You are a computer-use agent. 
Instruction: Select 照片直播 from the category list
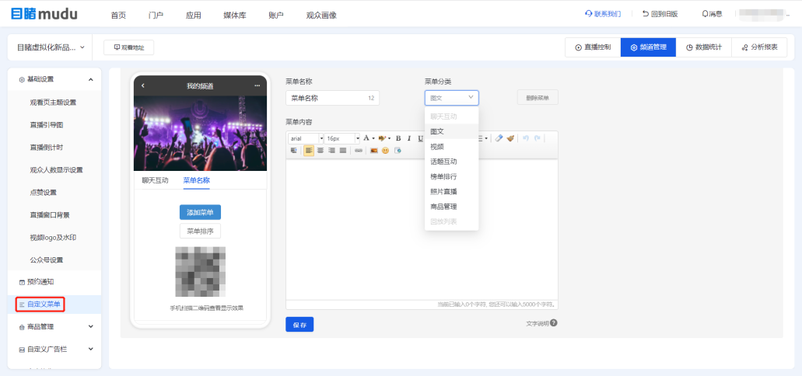pyautogui.click(x=452, y=192)
